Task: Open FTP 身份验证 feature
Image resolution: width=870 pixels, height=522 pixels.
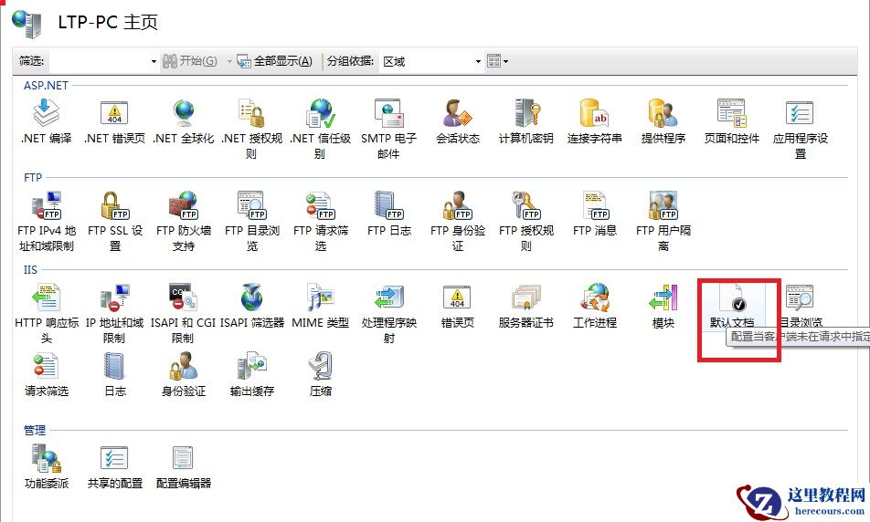Action: [x=458, y=221]
